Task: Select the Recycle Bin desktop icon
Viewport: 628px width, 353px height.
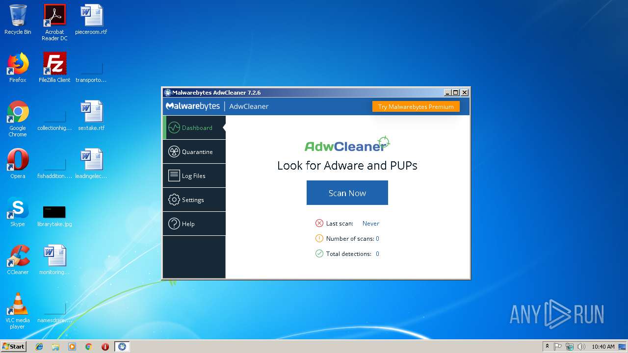Action: pyautogui.click(x=18, y=20)
